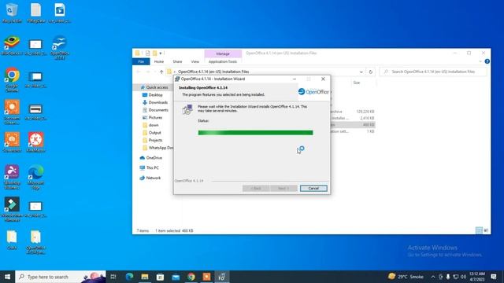Screen dimensions: 504x283
Task: Open the View ribbon tab
Action: 195,61
